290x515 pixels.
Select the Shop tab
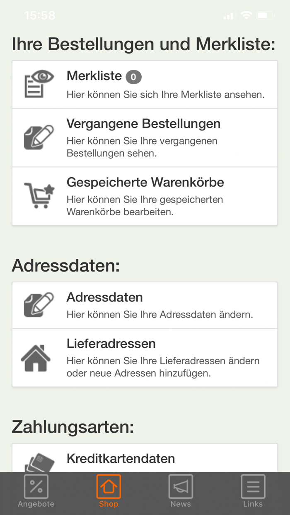tap(108, 493)
